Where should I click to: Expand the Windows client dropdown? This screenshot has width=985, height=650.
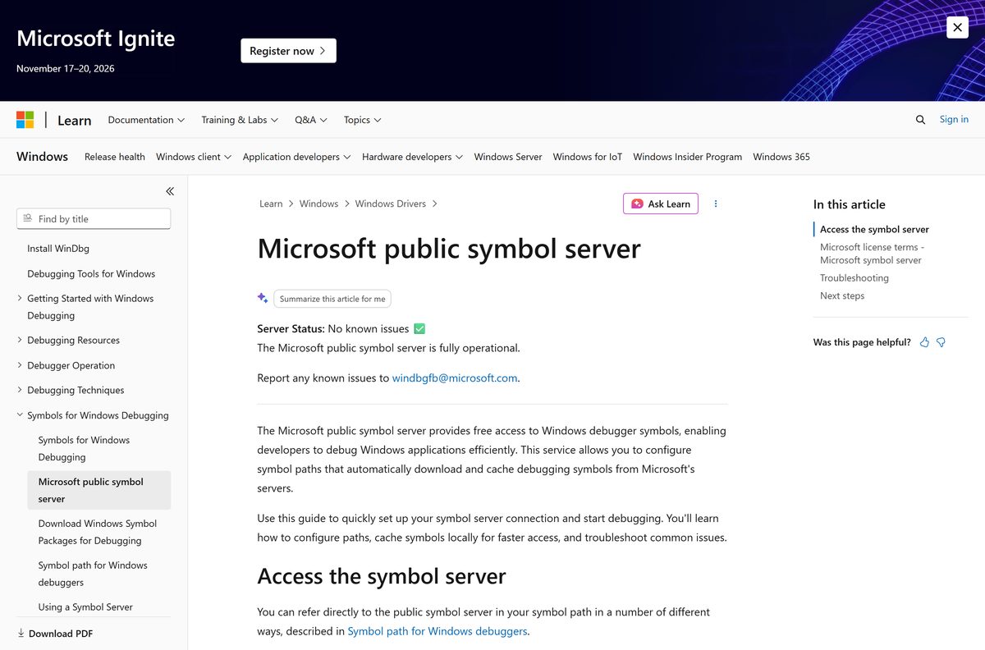click(x=194, y=157)
